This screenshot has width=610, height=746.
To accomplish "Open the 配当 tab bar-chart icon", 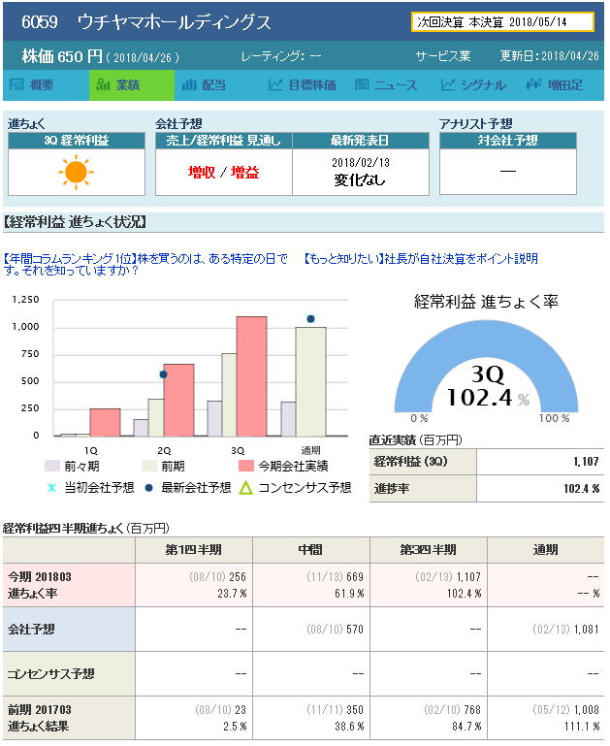I will click(189, 85).
